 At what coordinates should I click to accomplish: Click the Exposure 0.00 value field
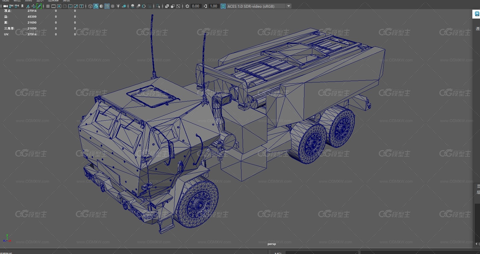[x=196, y=6]
